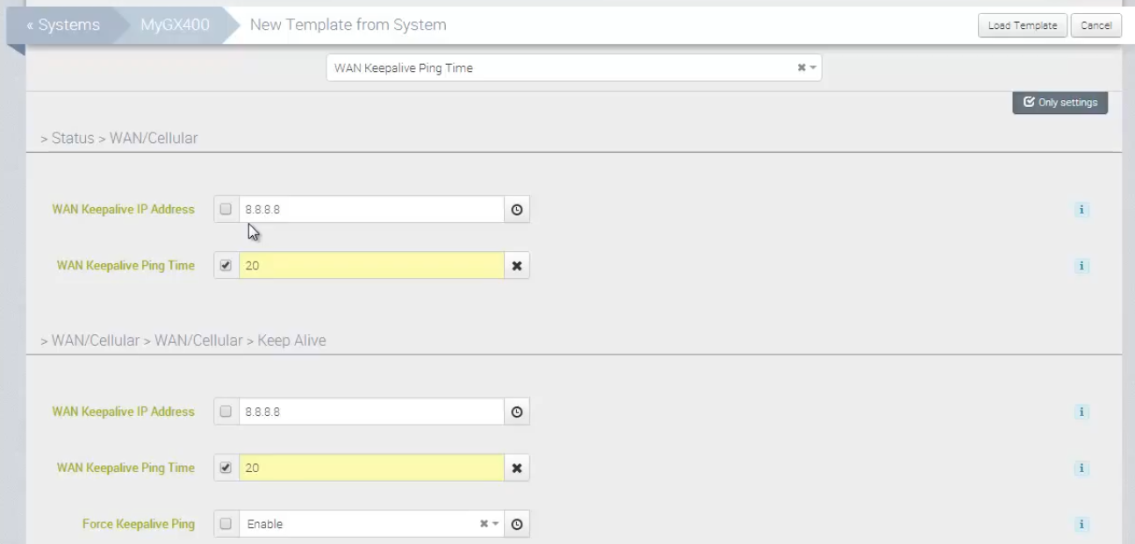Uncheck Status WAN Keepalive Ping Time checkbox
The height and width of the screenshot is (544, 1135).
click(226, 266)
